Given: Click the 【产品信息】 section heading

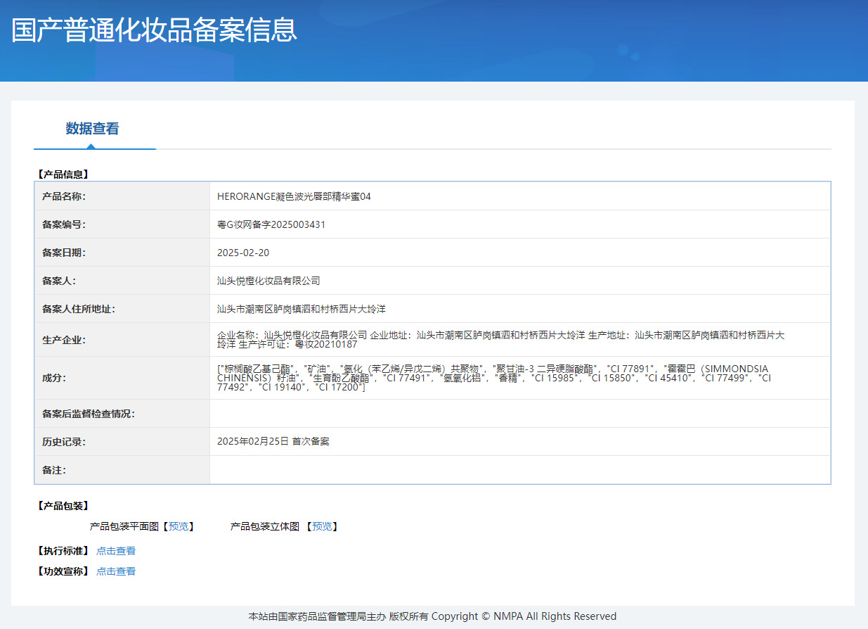Looking at the screenshot, I should coord(63,174).
